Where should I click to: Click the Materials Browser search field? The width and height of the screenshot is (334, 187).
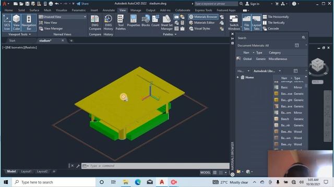(x=269, y=38)
